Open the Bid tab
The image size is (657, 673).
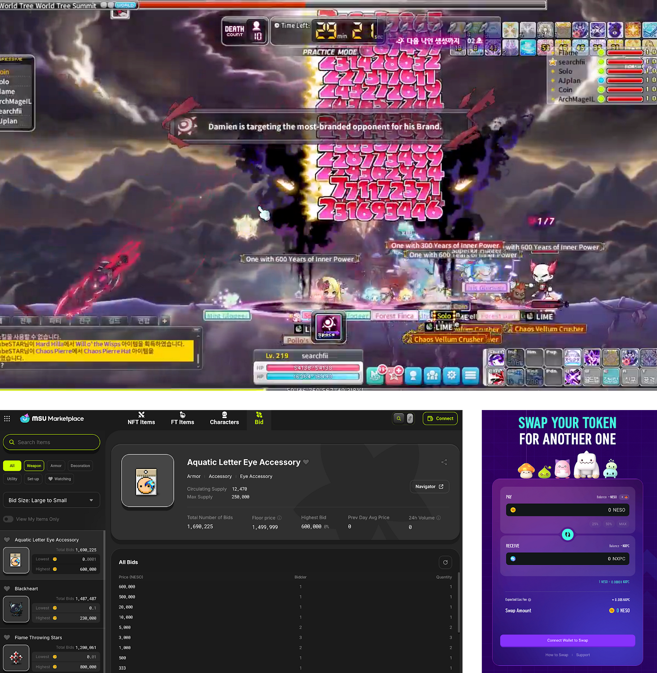pyautogui.click(x=259, y=419)
